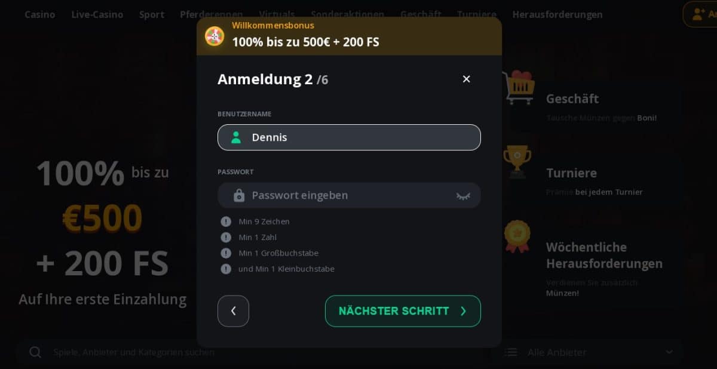Screen dimensions: 717x369
Task: Click the padlock icon in password field
Action: 239,195
